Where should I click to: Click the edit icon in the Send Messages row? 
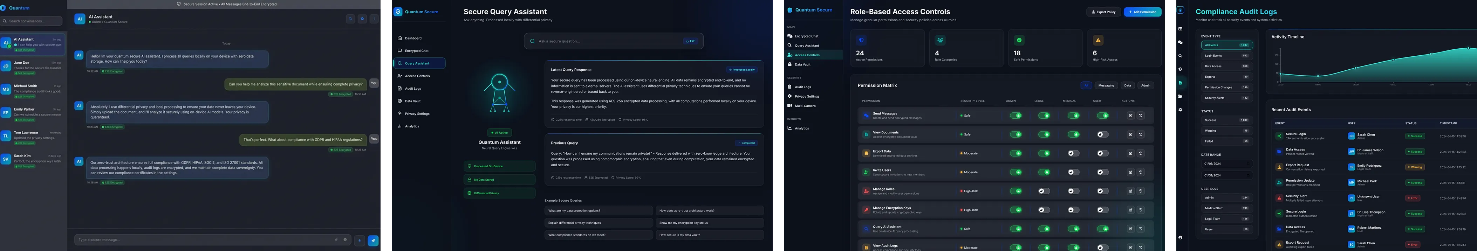1130,116
